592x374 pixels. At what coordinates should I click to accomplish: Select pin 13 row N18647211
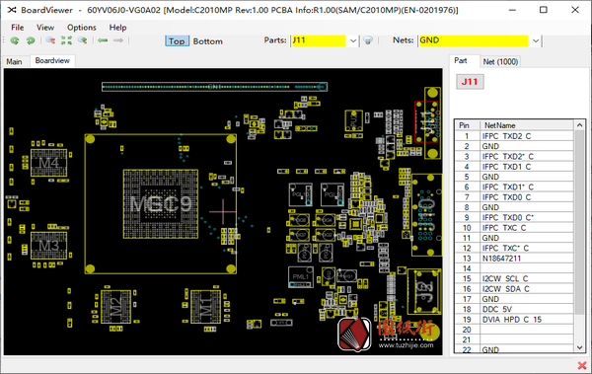pyautogui.click(x=514, y=259)
